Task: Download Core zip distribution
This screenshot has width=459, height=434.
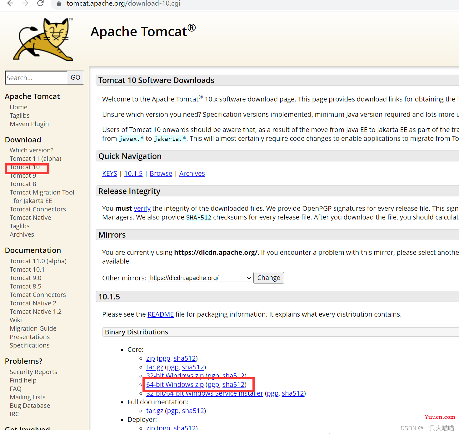Action: pos(151,358)
